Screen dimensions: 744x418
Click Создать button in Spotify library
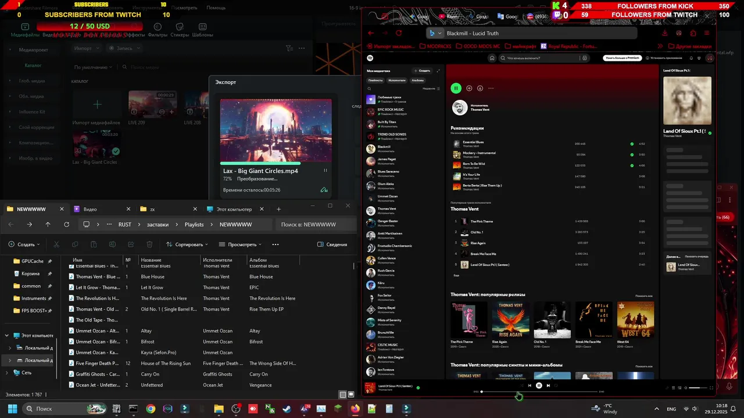[x=423, y=71]
